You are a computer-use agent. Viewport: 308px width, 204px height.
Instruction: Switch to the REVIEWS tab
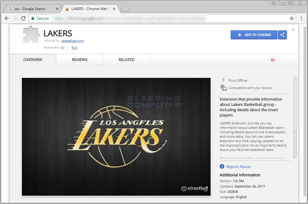pyautogui.click(x=79, y=60)
